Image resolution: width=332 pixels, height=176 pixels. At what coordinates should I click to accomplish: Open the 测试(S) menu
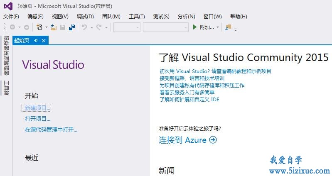click(x=161, y=17)
